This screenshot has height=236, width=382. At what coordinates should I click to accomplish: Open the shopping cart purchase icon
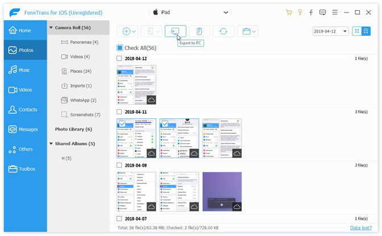289,12
